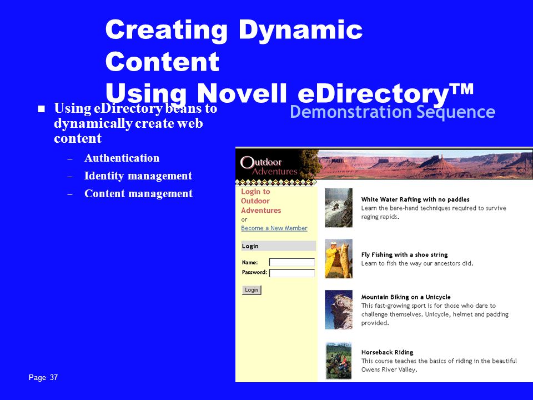Click the 'Authentication' bullet text
This screenshot has width=533, height=400.
pyautogui.click(x=122, y=158)
